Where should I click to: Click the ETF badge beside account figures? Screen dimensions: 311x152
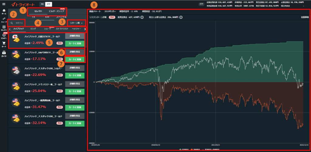[202, 4]
